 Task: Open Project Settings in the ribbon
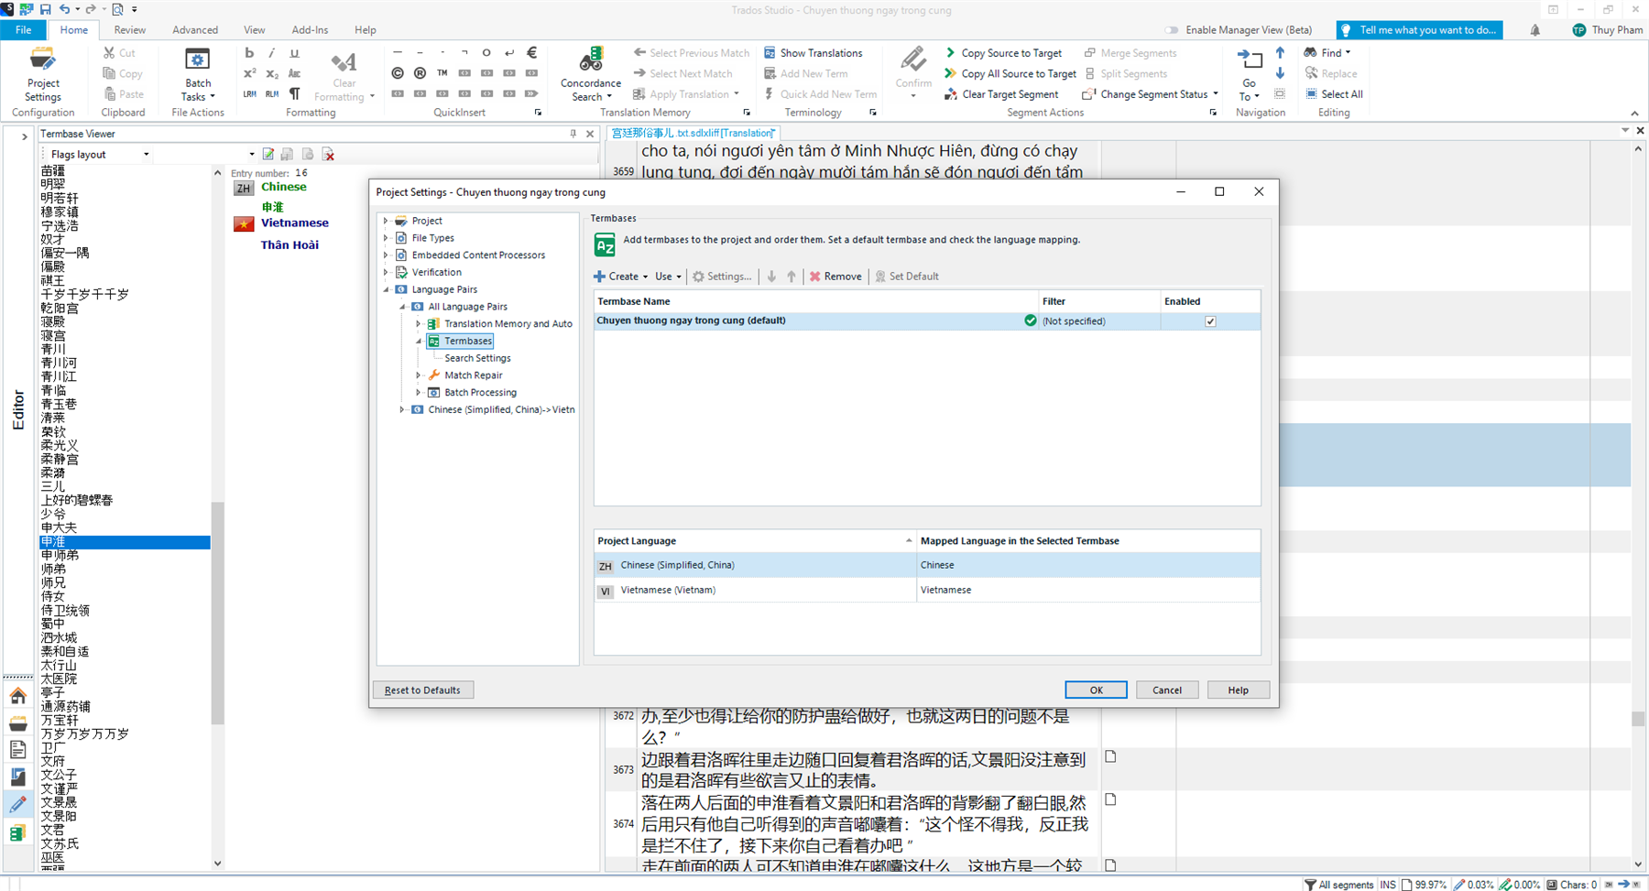point(42,75)
